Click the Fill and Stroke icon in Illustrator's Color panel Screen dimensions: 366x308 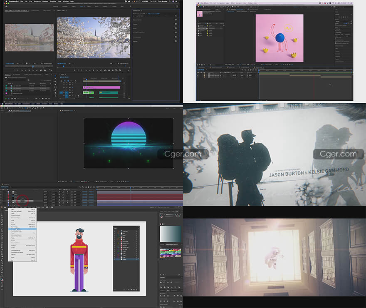tap(161, 216)
